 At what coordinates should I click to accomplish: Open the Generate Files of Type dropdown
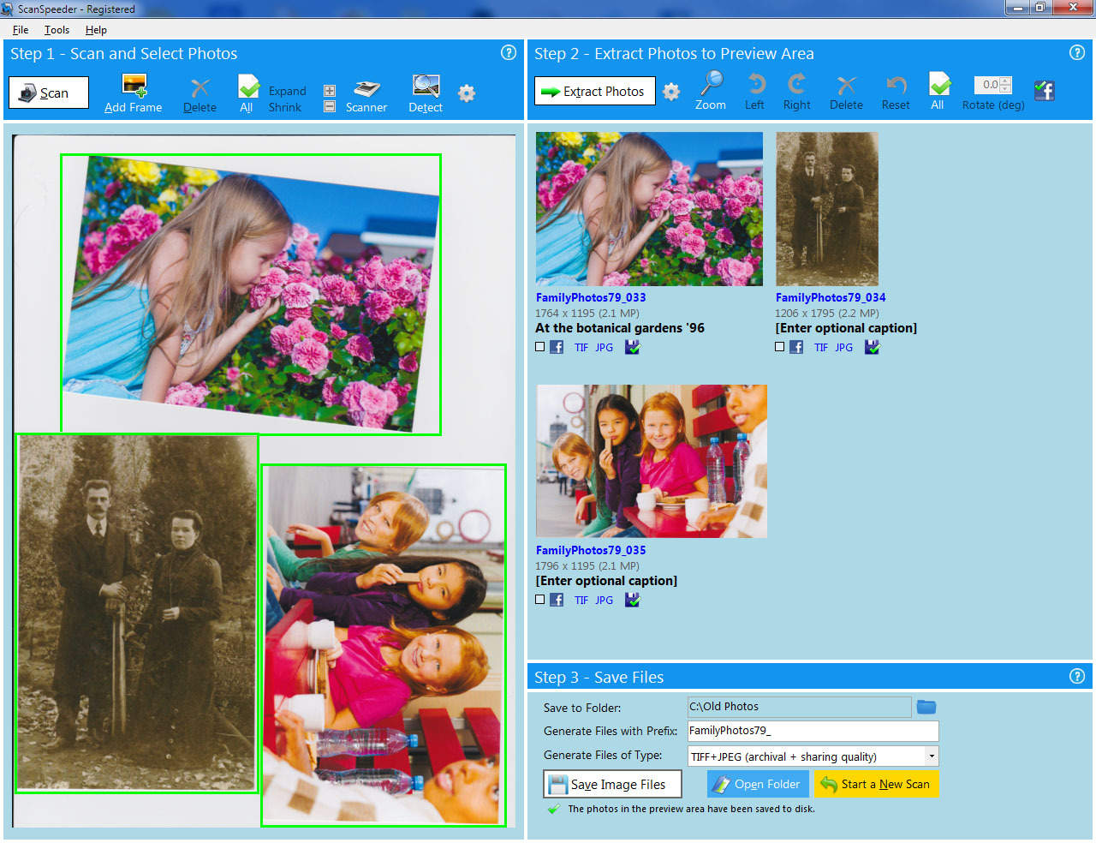click(931, 756)
